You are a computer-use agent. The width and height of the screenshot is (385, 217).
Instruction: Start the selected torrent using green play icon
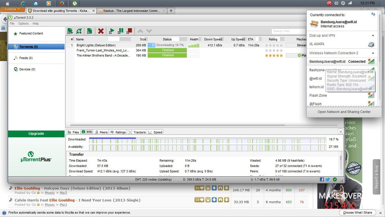pos(111,31)
